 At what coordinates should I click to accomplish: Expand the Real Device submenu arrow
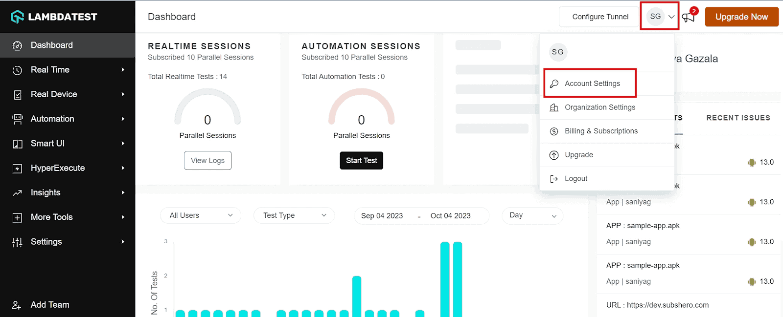[x=123, y=94]
